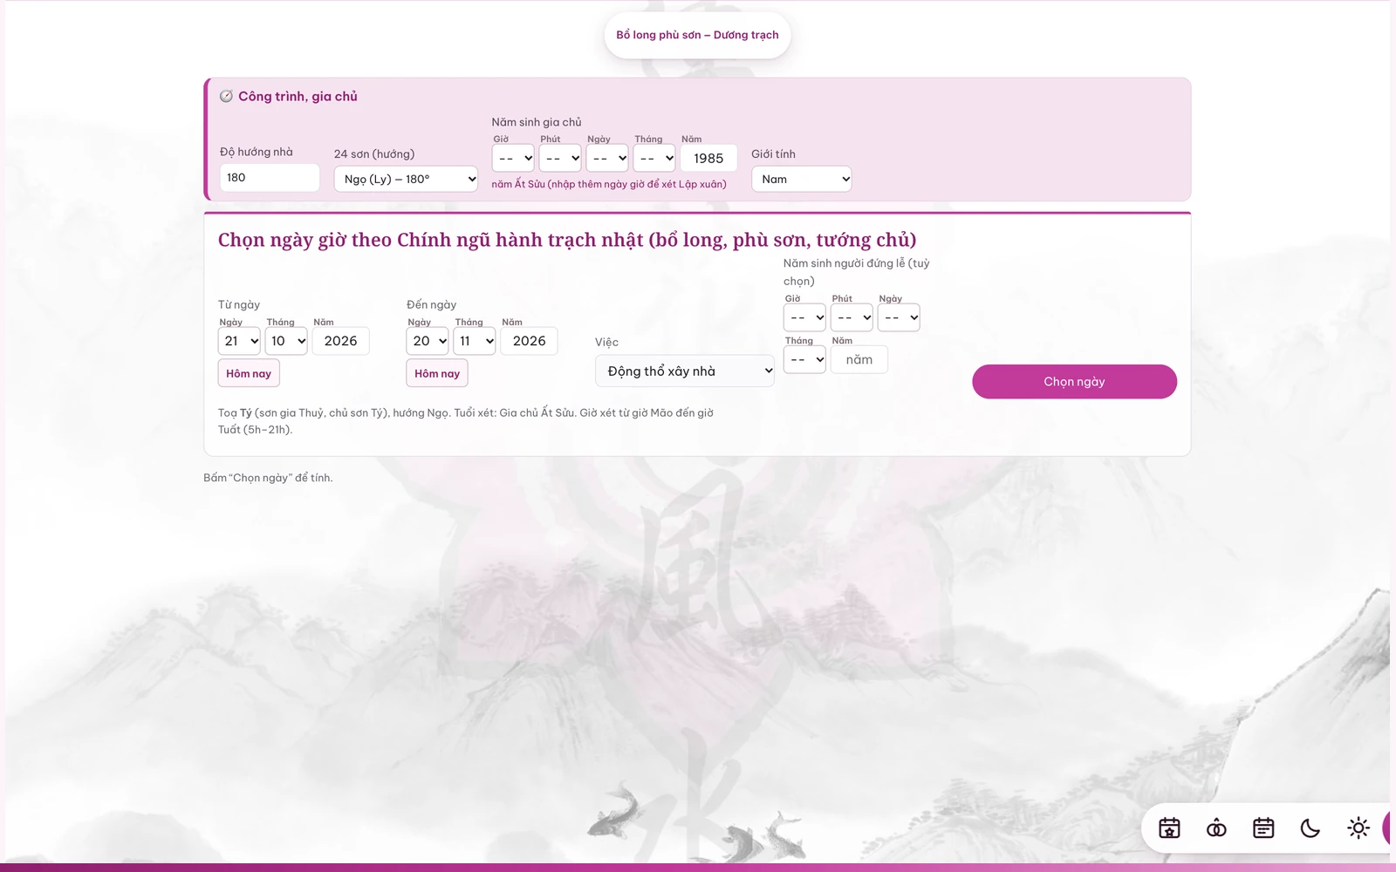Focus the Từ ngày year field 2026
This screenshot has width=1396, height=872.
coord(340,341)
